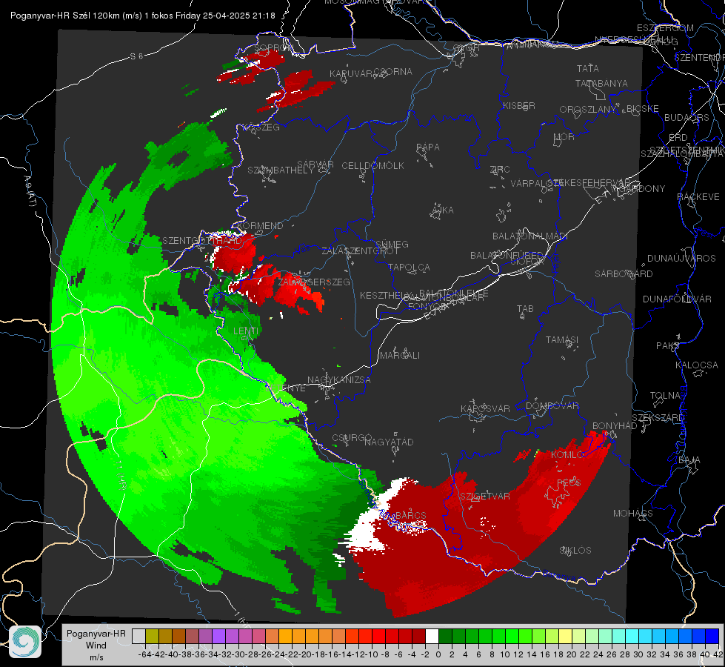This screenshot has width=725, height=667.
Task: Select the DUNAFÖLDVÁR label
Action: (677, 299)
